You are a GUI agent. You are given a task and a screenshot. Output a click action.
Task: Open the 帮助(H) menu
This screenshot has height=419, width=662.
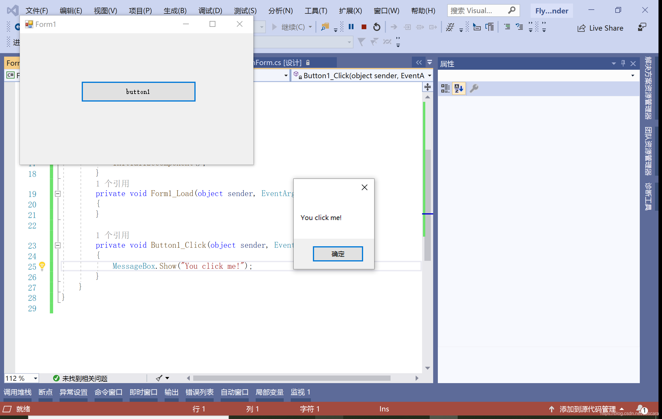423,11
